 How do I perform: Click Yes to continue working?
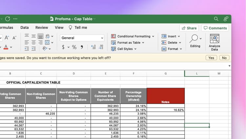click(x=211, y=58)
